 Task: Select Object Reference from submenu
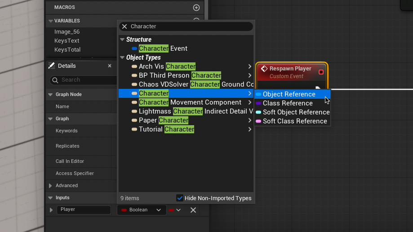(x=289, y=94)
